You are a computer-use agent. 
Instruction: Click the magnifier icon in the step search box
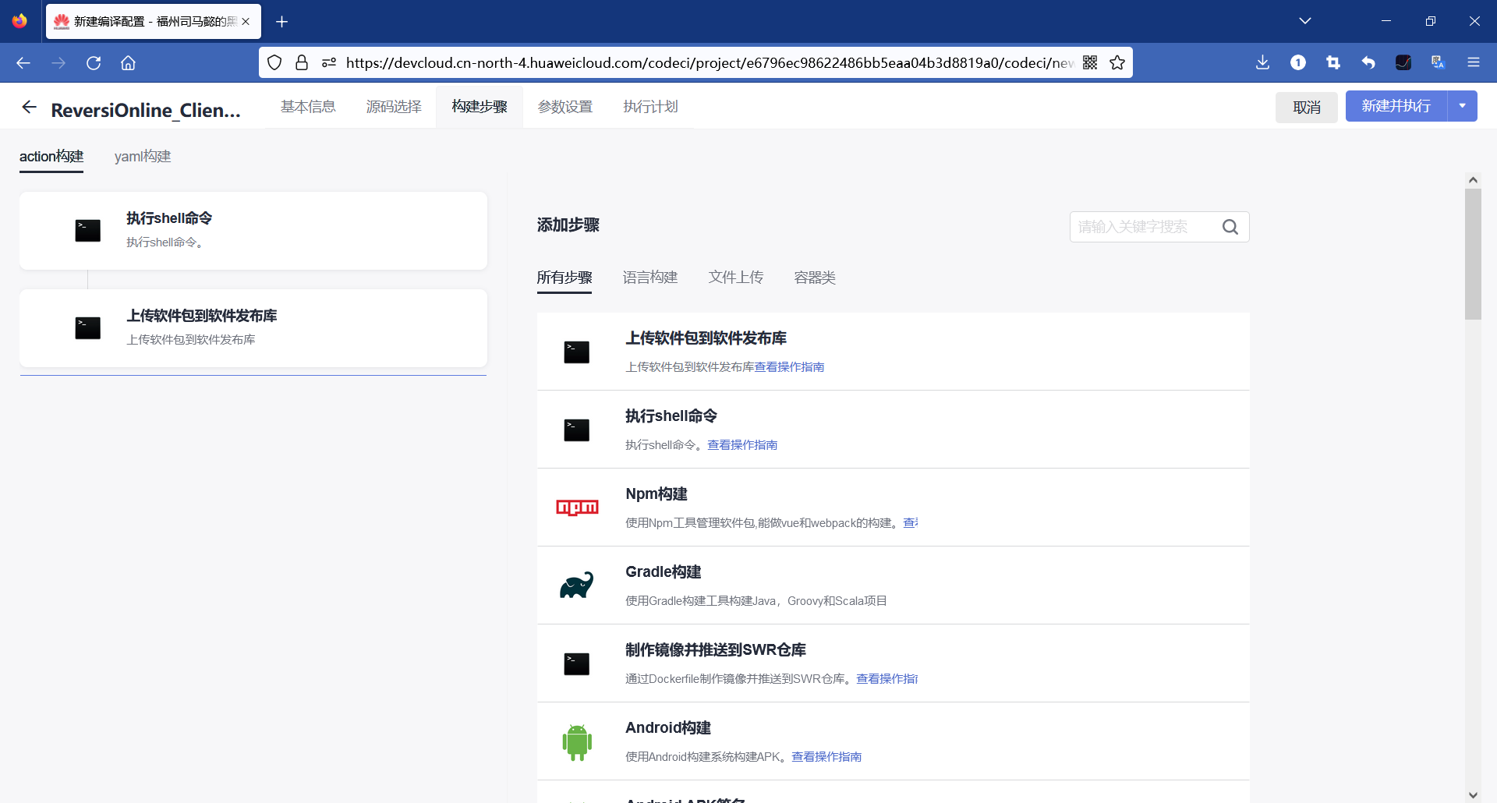coord(1230,227)
